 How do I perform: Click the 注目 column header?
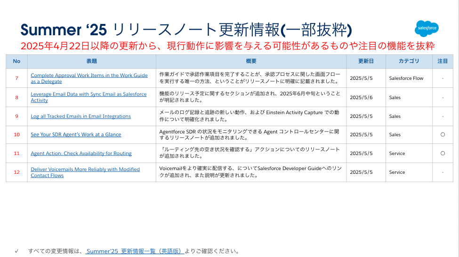(x=443, y=62)
